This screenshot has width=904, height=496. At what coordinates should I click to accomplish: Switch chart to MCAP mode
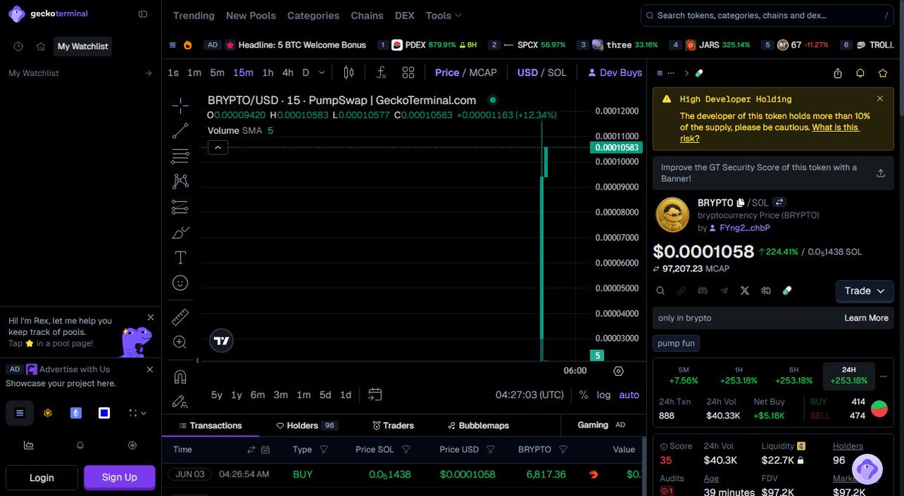pyautogui.click(x=483, y=73)
